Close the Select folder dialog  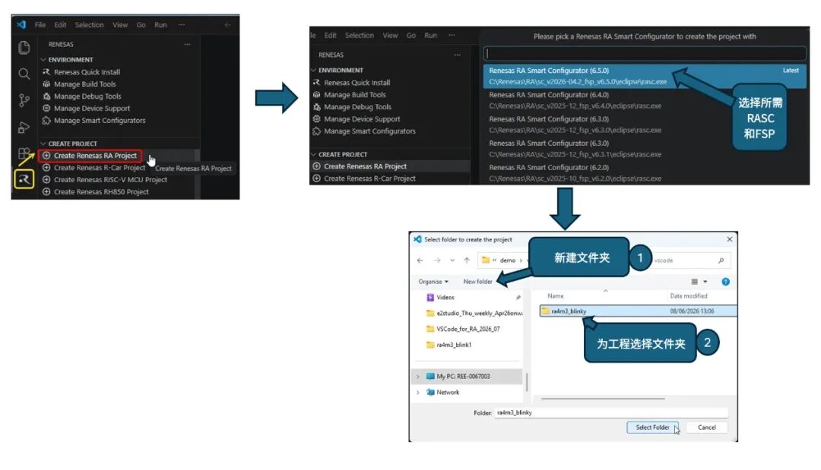tap(729, 239)
